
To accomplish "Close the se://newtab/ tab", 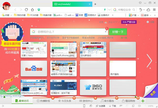I will pos(90,4).
